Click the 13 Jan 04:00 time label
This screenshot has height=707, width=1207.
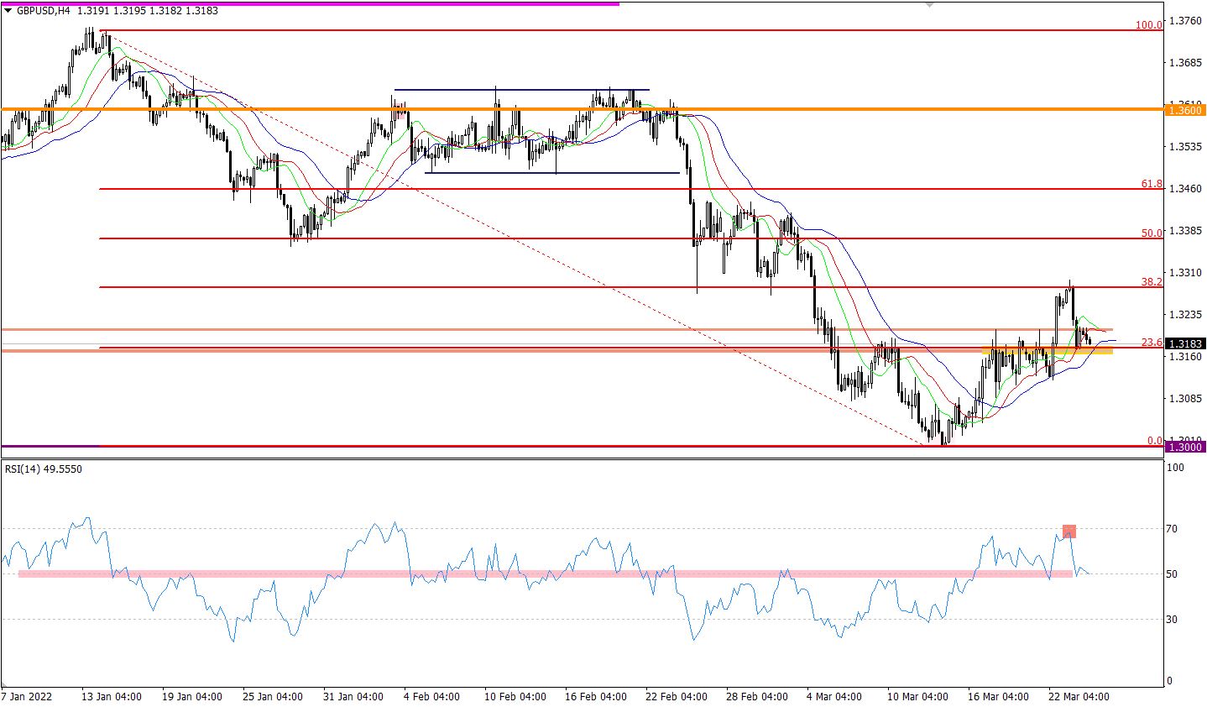click(x=111, y=698)
